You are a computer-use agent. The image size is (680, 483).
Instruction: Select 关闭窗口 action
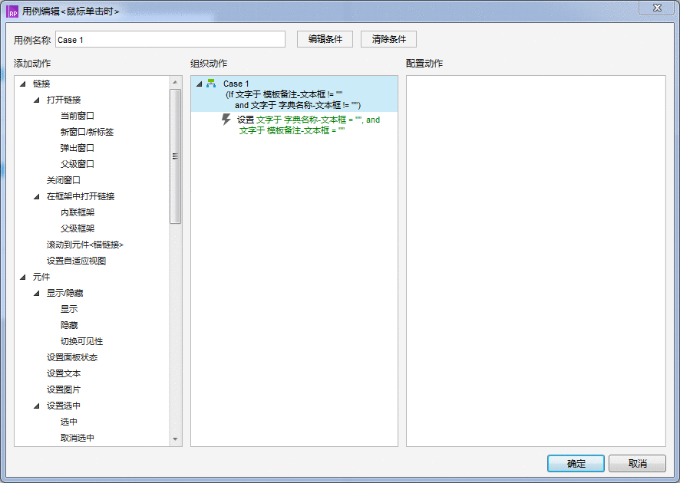pos(63,180)
